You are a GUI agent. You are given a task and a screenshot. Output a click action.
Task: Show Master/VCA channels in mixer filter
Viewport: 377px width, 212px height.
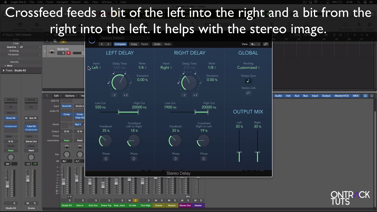click(x=342, y=96)
